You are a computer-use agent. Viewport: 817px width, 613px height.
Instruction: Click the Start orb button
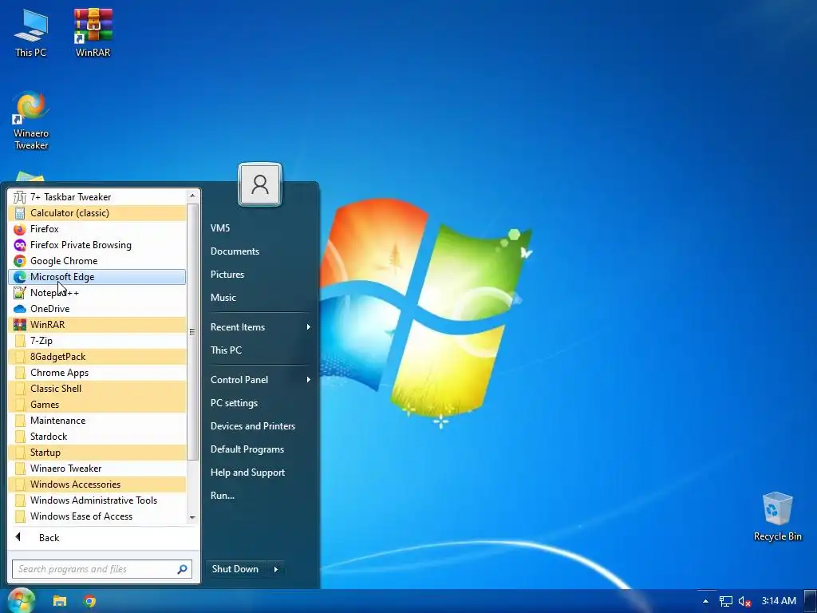[22, 600]
